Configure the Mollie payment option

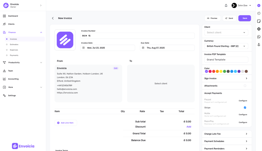point(243,115)
